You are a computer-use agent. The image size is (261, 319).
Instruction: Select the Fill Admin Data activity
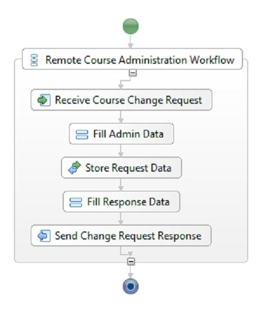[121, 134]
